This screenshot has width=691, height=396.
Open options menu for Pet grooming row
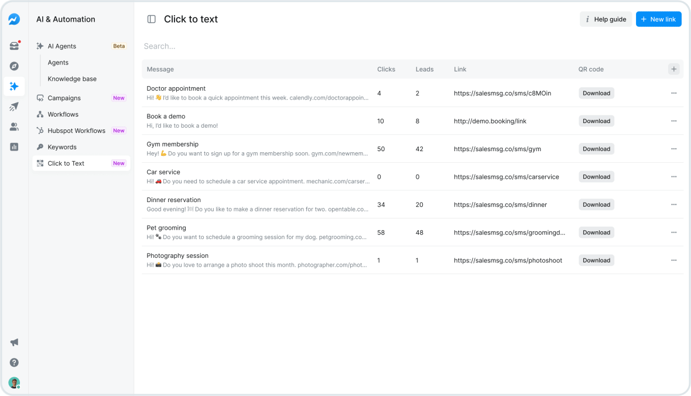673,232
